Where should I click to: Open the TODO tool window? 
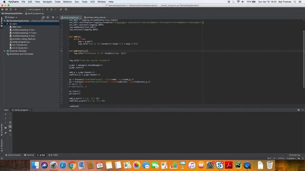(x=53, y=155)
